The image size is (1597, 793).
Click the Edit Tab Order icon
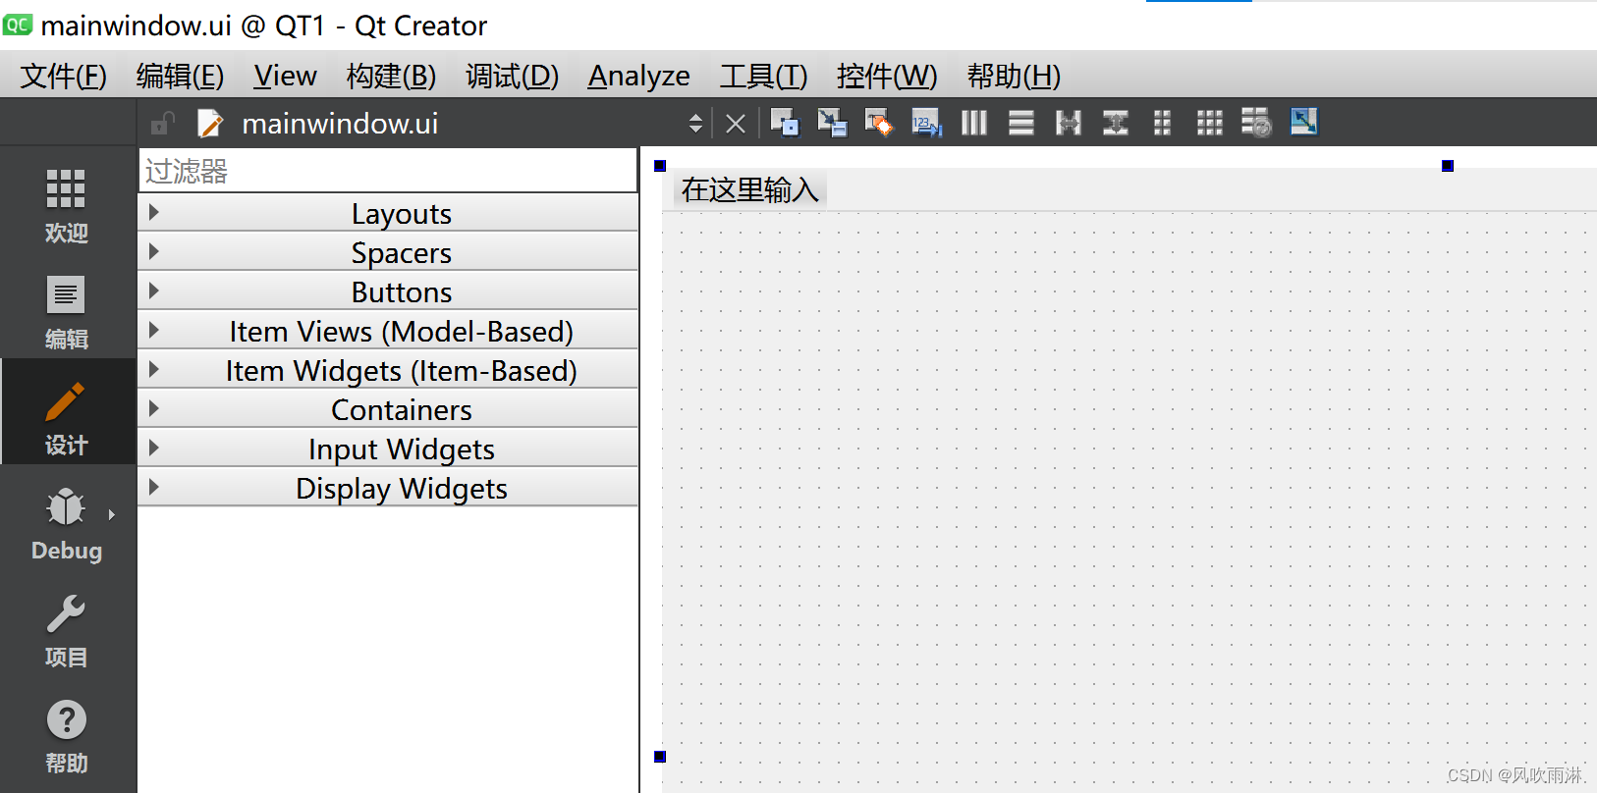pyautogui.click(x=926, y=123)
